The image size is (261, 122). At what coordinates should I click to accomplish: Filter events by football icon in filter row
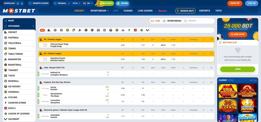click(55, 30)
